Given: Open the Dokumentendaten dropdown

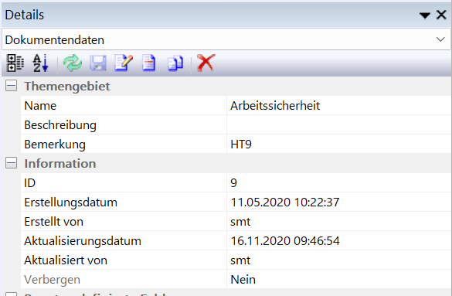Looking at the screenshot, I should pos(440,39).
